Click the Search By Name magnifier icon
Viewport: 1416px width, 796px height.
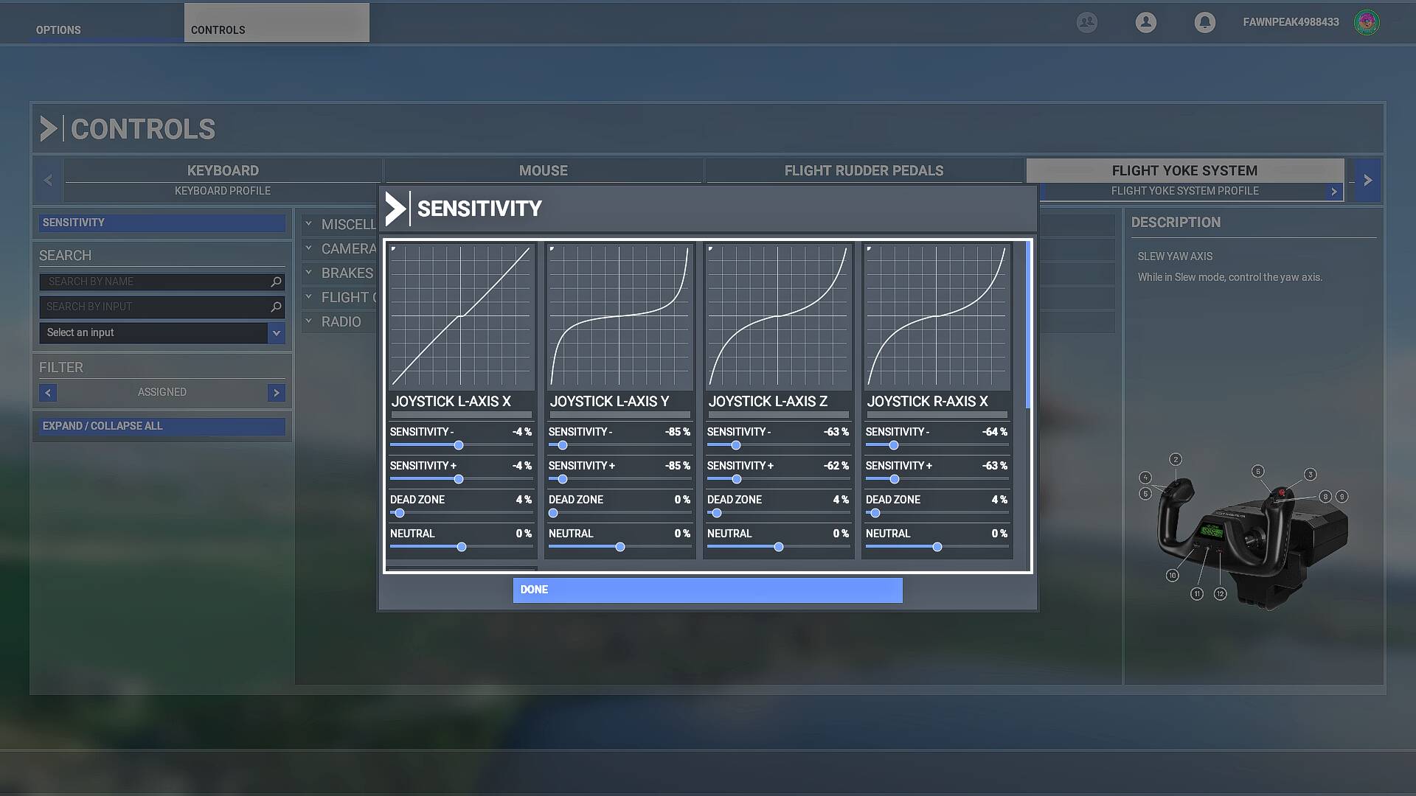[x=276, y=282]
